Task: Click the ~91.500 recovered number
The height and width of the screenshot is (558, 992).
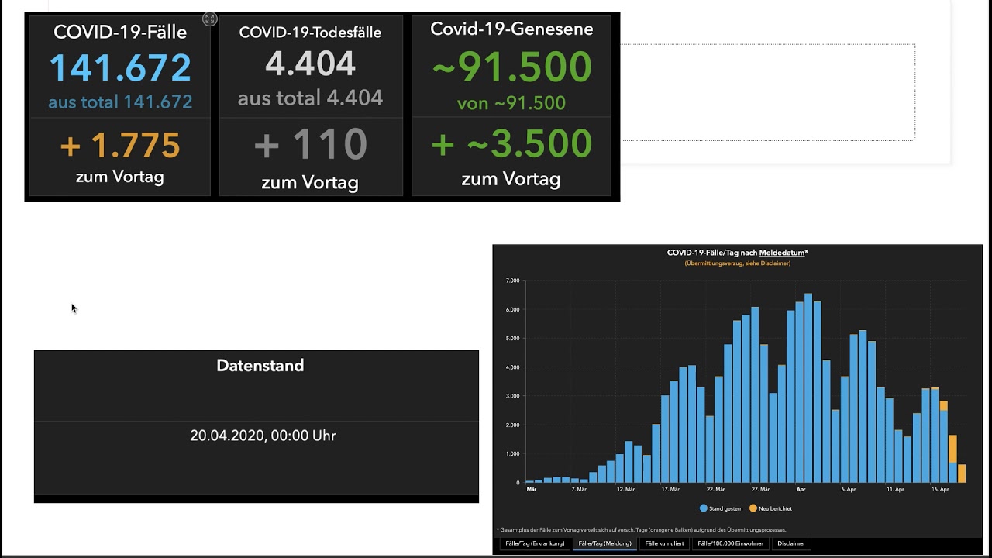Action: (x=511, y=67)
